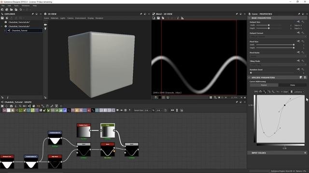Open the Tools menu
This screenshot has width=309, height=173.
coord(16,6)
